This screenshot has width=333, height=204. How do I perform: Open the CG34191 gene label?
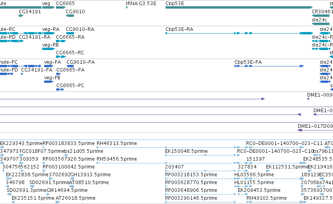[x=30, y=11]
